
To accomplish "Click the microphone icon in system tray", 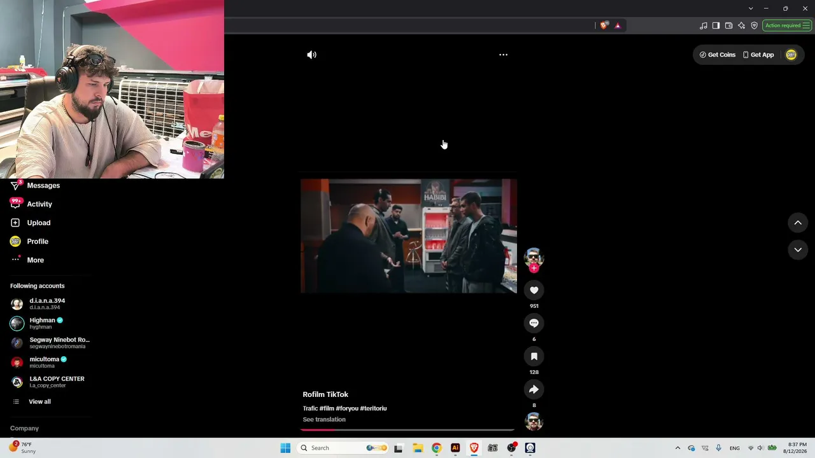I will point(718,448).
